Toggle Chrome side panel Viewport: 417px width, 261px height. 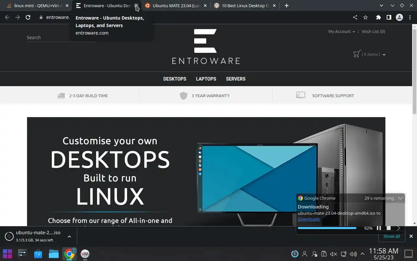(x=389, y=17)
